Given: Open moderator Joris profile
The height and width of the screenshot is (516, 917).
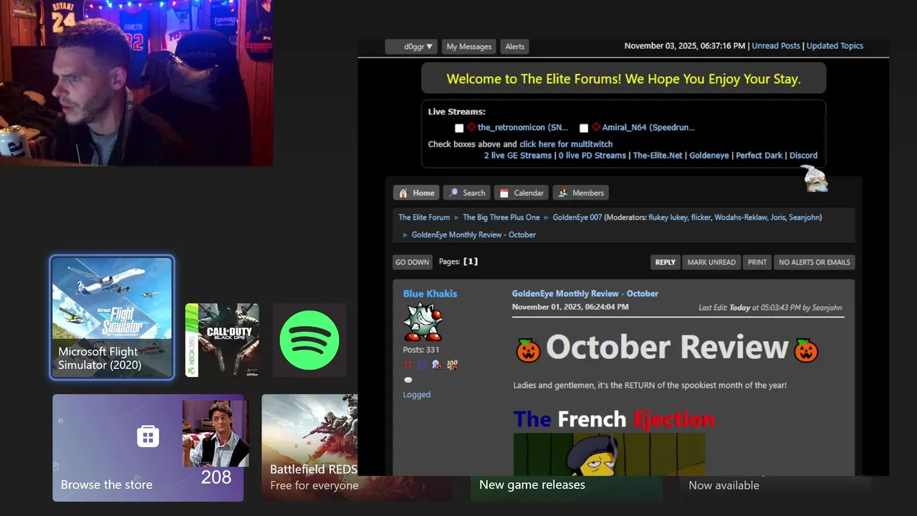Looking at the screenshot, I should (777, 217).
